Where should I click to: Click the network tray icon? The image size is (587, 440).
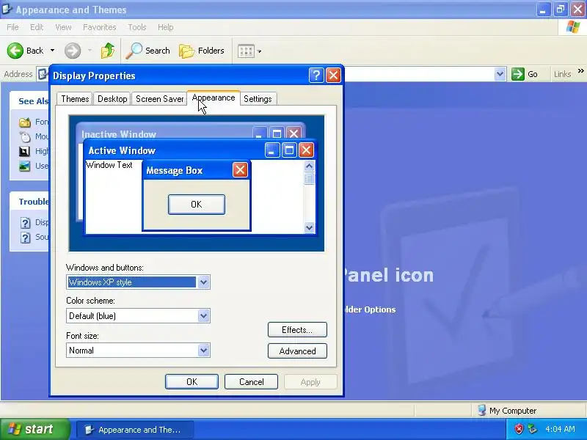coord(533,429)
